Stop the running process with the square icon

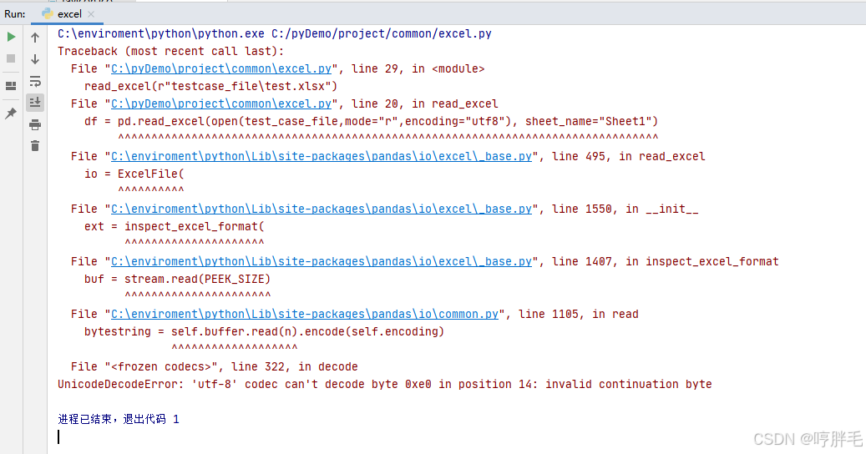click(x=11, y=58)
